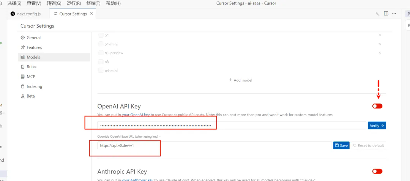Enable the o4-mini model checkbox
Viewport: 410px width, 181px height.
pos(101,71)
